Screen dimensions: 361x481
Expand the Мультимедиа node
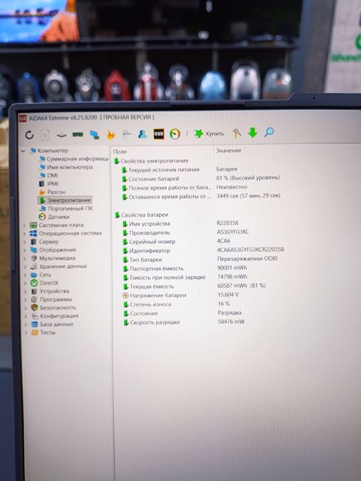pyautogui.click(x=25, y=259)
